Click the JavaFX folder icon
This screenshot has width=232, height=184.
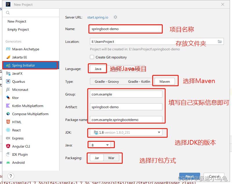click(x=8, y=73)
